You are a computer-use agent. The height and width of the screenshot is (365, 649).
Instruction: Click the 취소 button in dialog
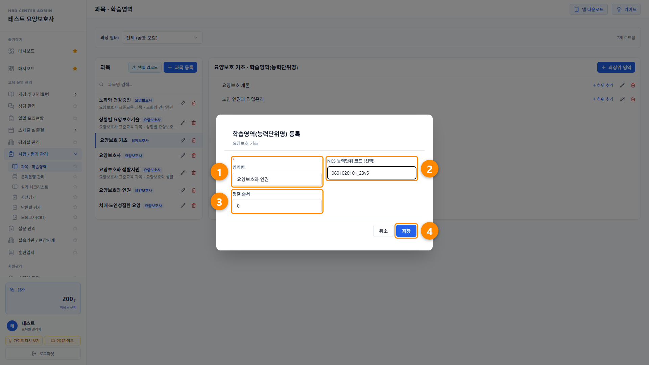383,231
